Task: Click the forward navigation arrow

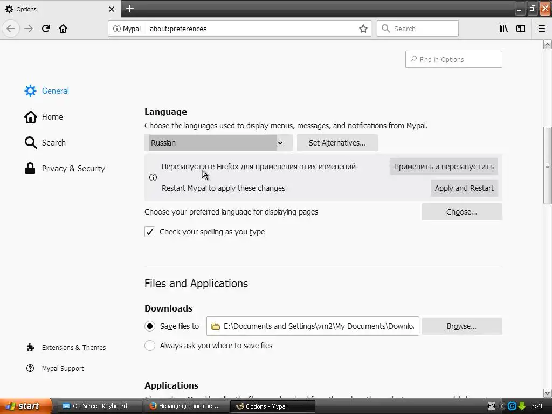Action: click(x=29, y=29)
